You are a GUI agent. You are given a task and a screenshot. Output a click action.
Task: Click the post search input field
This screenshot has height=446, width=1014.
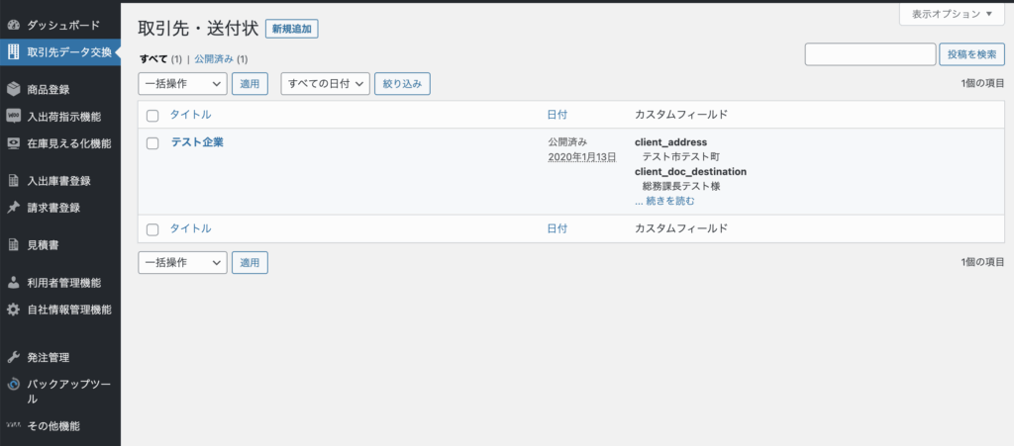[869, 54]
